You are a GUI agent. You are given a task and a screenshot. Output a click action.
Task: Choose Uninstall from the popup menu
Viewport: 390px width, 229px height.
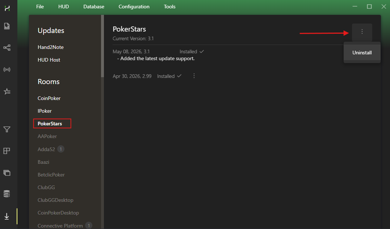(362, 53)
